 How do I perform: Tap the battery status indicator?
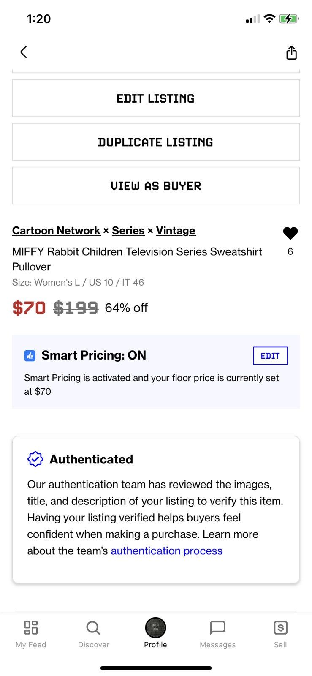coord(289,19)
